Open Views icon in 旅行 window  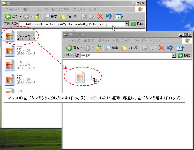point(118,17)
